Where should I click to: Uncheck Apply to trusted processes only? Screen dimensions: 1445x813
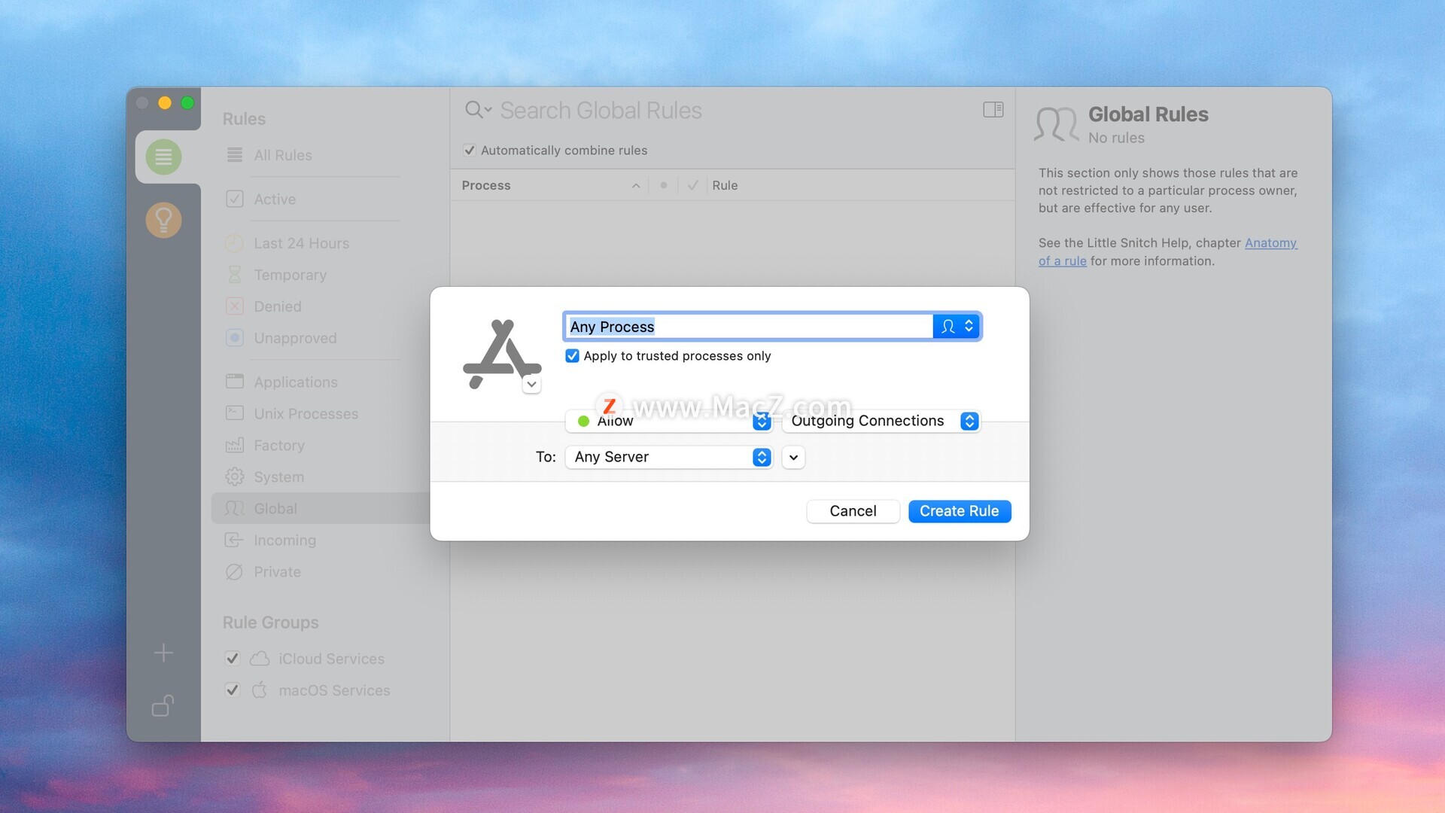(x=572, y=356)
